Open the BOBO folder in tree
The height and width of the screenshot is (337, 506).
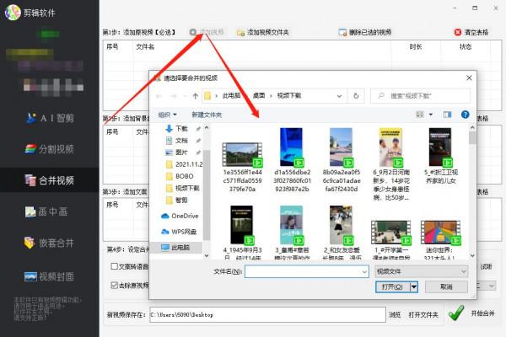(184, 176)
